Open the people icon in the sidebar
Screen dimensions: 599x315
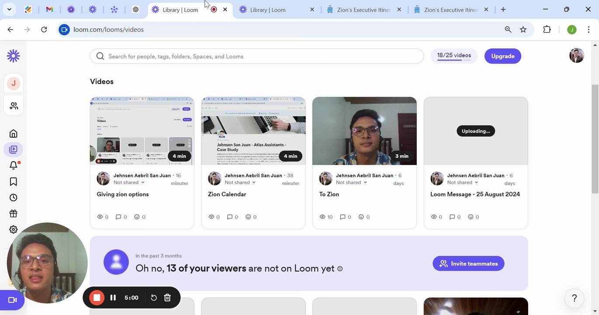pyautogui.click(x=14, y=106)
